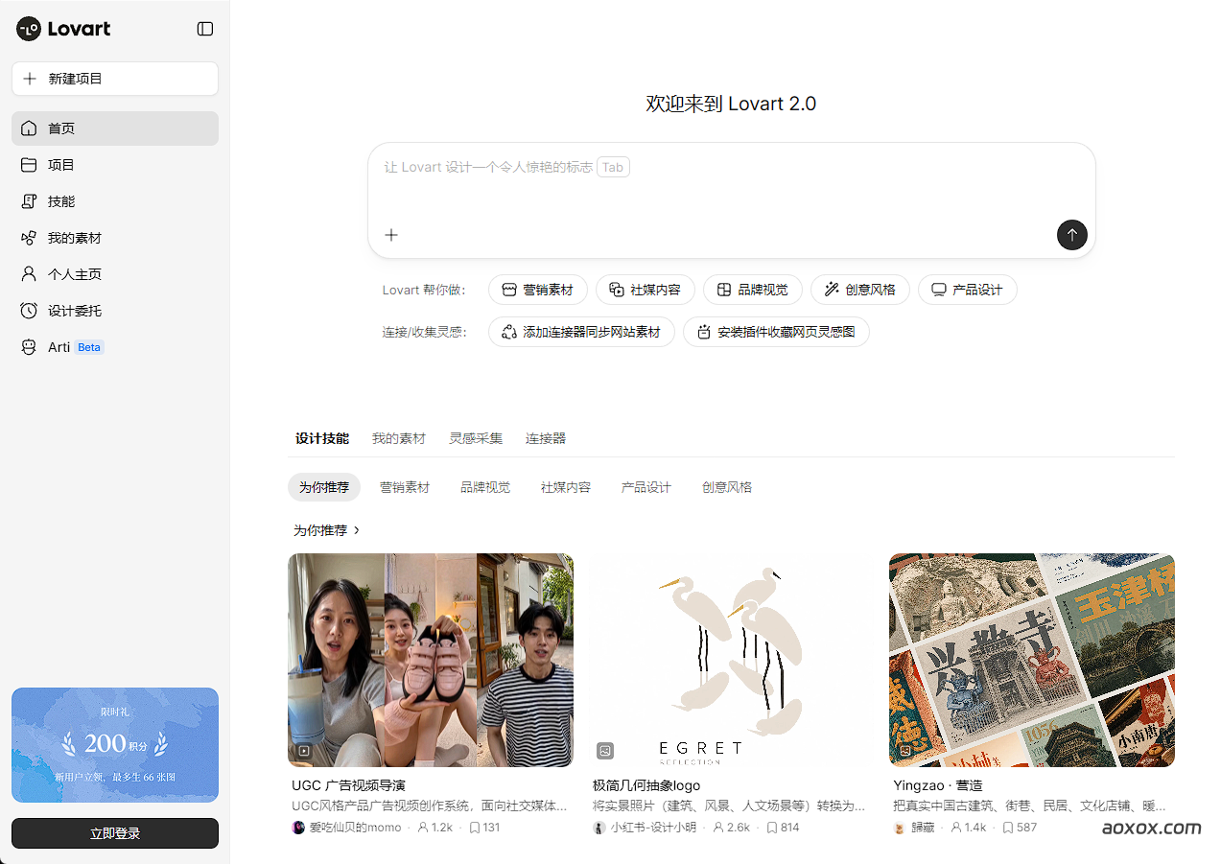Click the video type icon on UGC thumbnail
The width and height of the screenshot is (1221, 864).
(304, 751)
